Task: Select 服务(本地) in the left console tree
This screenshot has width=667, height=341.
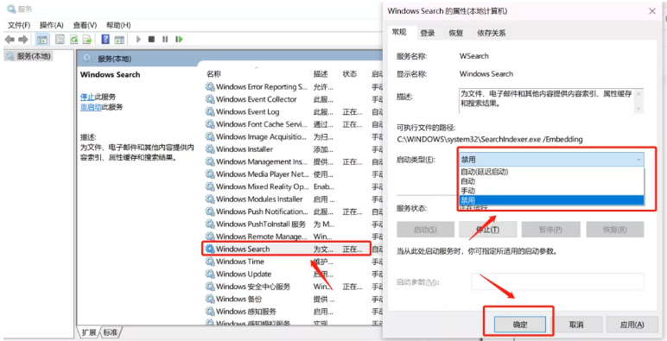Action: tap(29, 56)
